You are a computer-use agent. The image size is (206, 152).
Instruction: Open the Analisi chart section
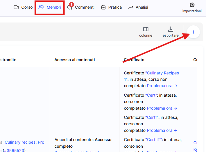138,7
